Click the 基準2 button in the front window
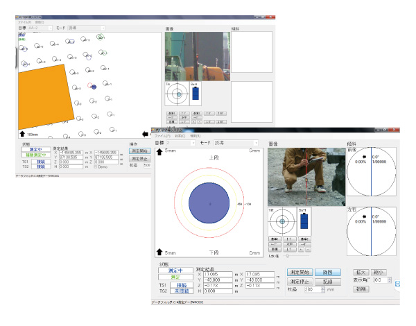 click(x=304, y=239)
